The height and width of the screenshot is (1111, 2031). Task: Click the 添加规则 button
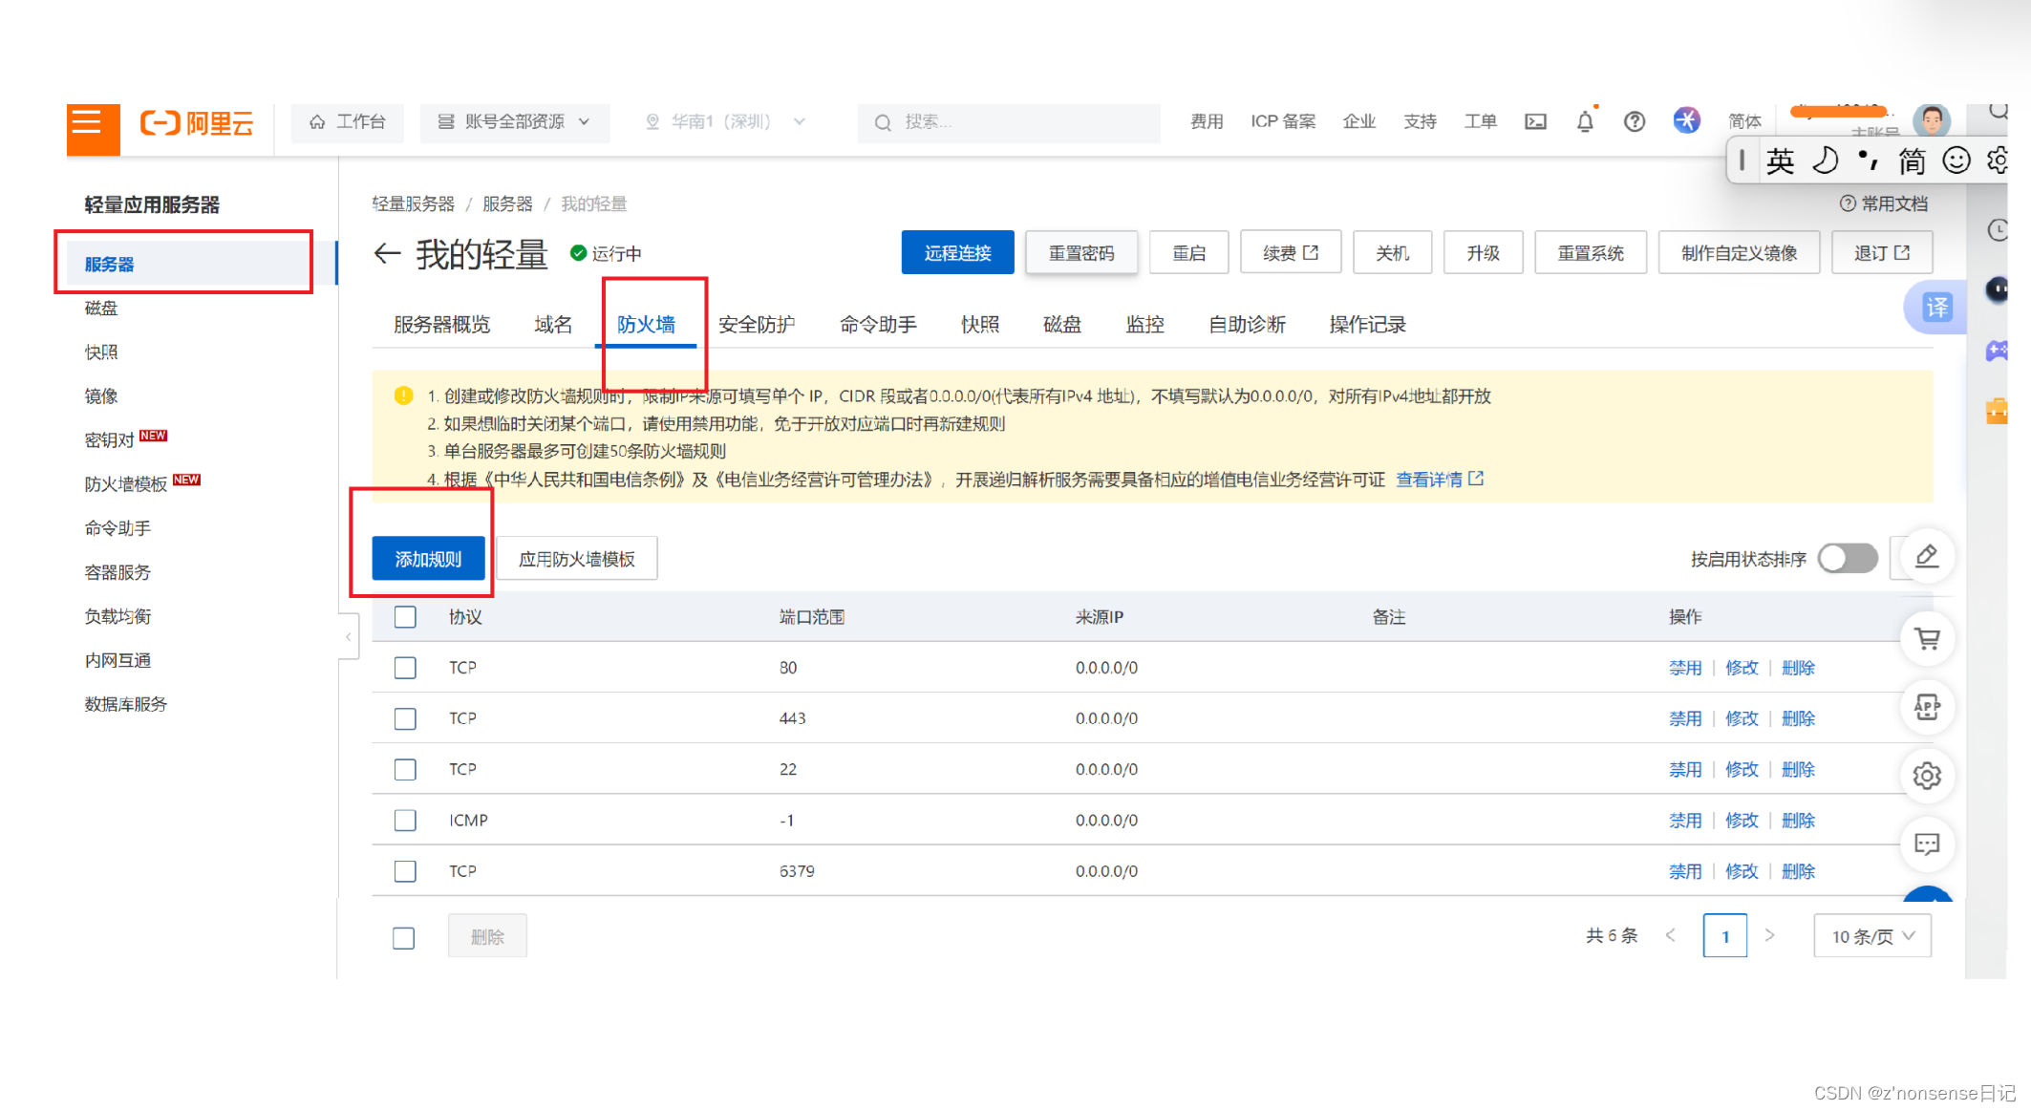tap(428, 559)
